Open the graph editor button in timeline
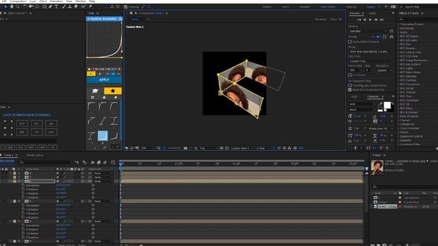The image size is (438, 246). tap(113, 163)
